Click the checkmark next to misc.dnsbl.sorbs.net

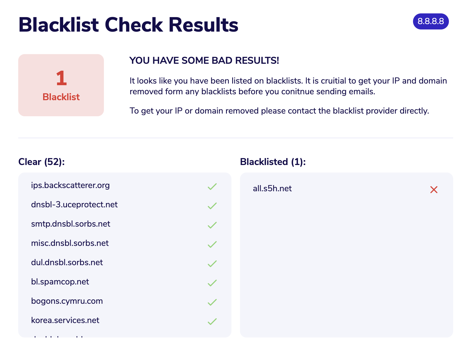tap(212, 245)
